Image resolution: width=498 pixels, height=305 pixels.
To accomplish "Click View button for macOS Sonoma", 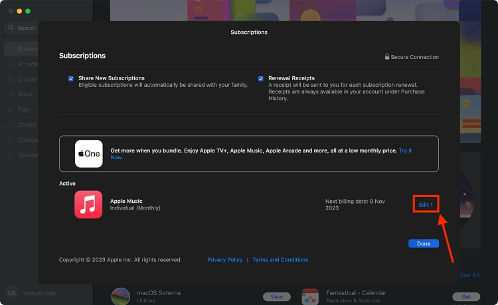I will point(277,297).
